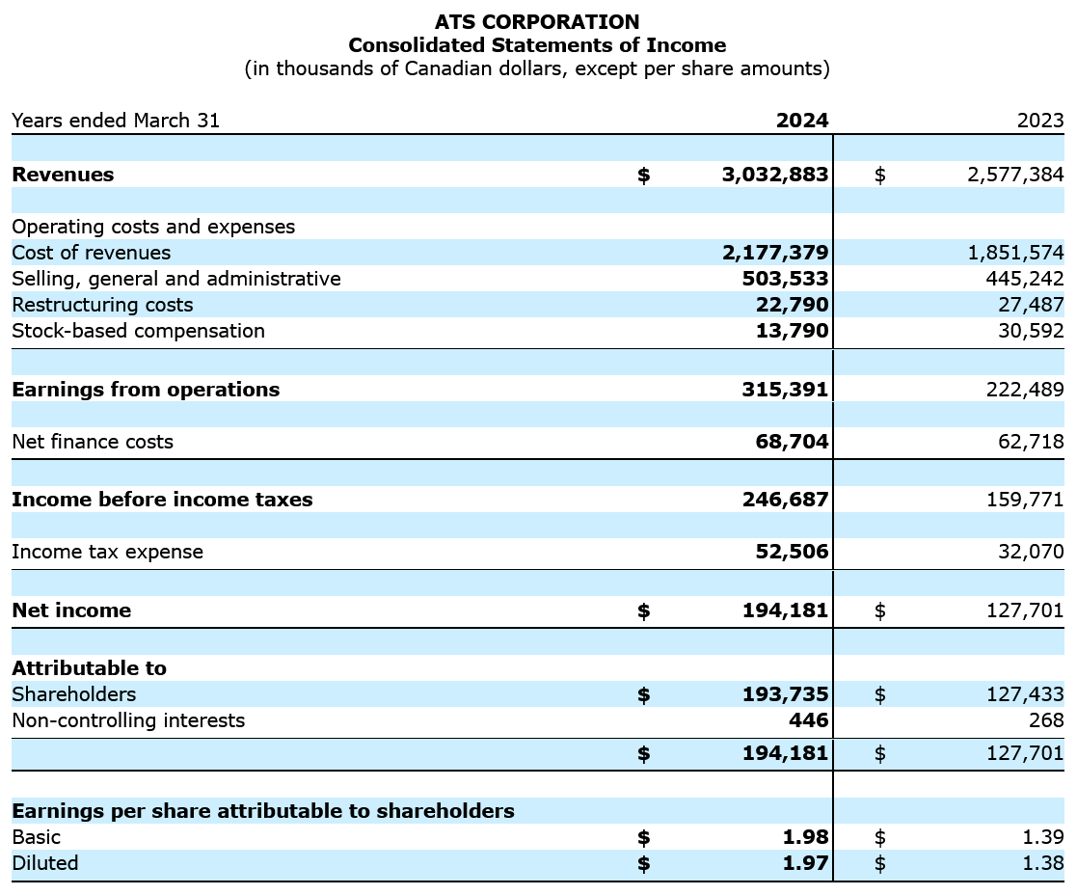
Task: Click 2024 revenues value 3,032,883
Action: coord(774,175)
